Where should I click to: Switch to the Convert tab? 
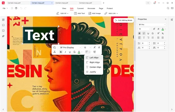(x=80, y=8)
